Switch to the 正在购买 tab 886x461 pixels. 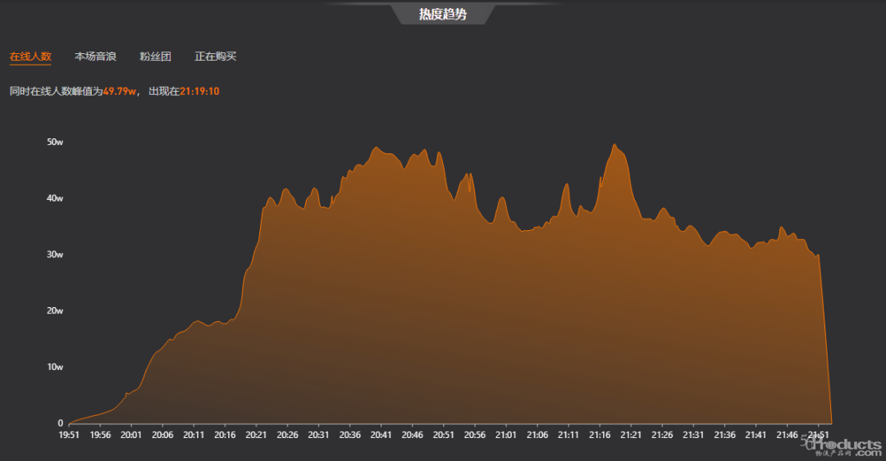coord(216,56)
